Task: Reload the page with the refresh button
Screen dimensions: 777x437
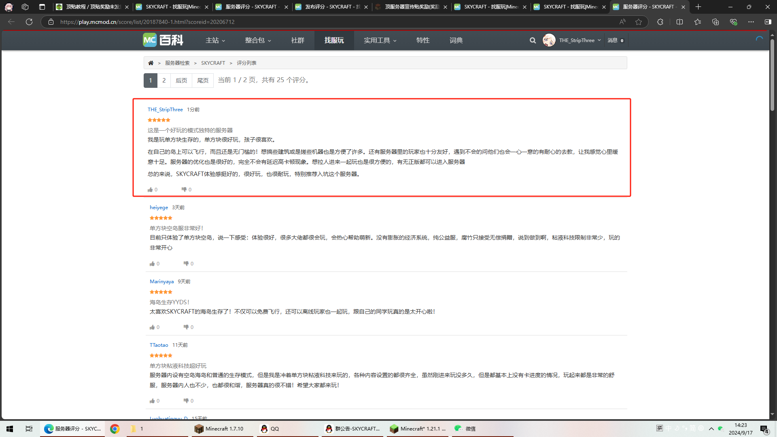Action: (29, 22)
